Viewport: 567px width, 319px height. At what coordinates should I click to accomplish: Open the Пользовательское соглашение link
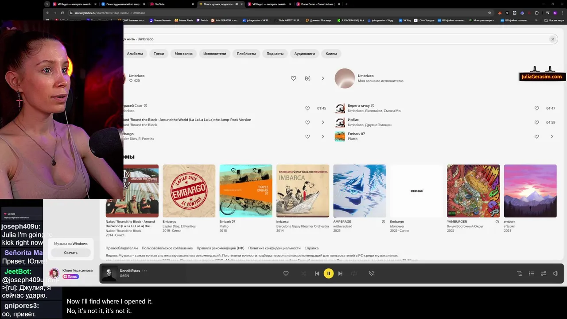point(167,248)
